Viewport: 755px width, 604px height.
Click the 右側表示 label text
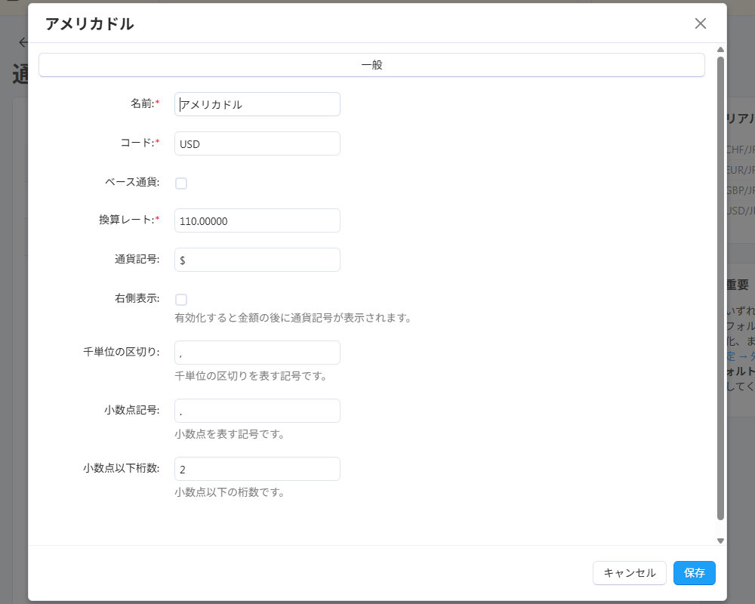tap(131, 298)
